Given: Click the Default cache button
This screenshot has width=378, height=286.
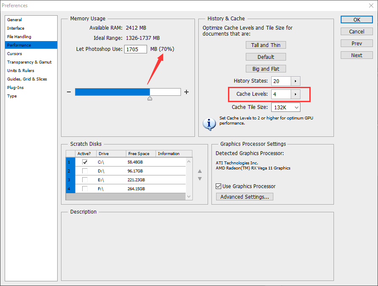Looking at the screenshot, I should [266, 57].
